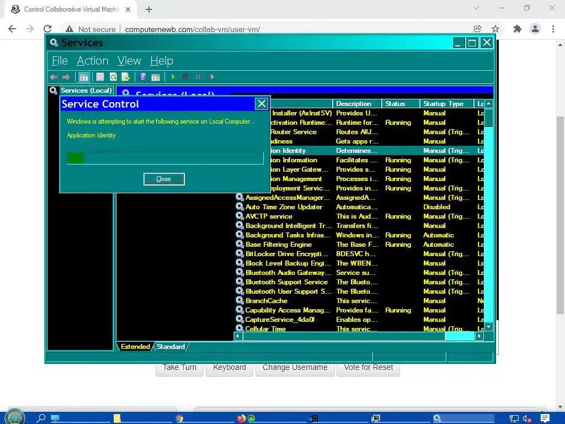Image resolution: width=565 pixels, height=424 pixels.
Task: Open Chrome's three-dot menu
Action: tap(553, 29)
